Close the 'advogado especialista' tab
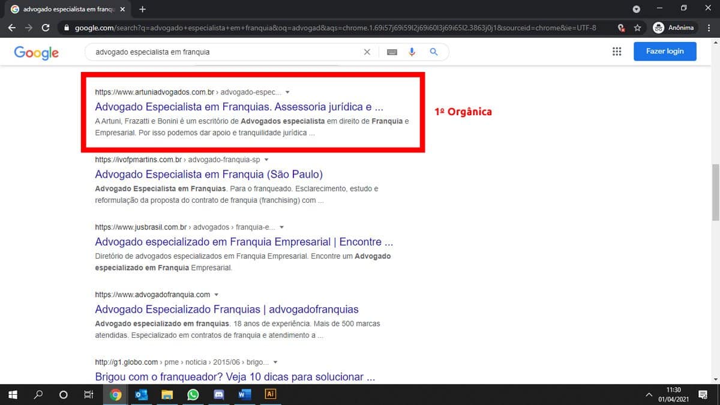This screenshot has height=405, width=720. tap(122, 9)
